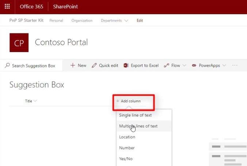Open the Title column dropdown chevron
Viewport: 247px width, 166px height.
click(35, 101)
